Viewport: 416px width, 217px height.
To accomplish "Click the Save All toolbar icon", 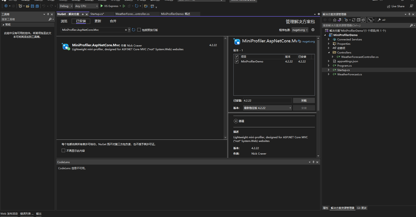I will [37, 6].
